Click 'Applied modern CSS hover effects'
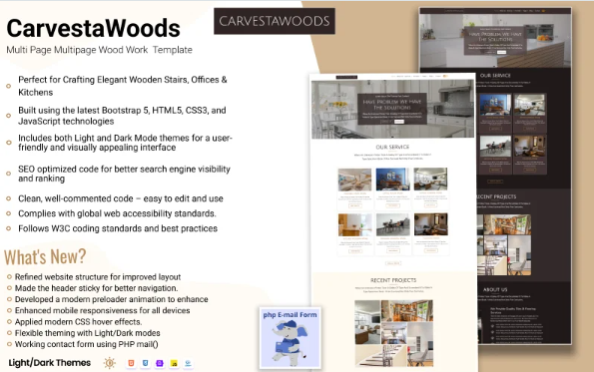This screenshot has width=594, height=372. pos(79,322)
